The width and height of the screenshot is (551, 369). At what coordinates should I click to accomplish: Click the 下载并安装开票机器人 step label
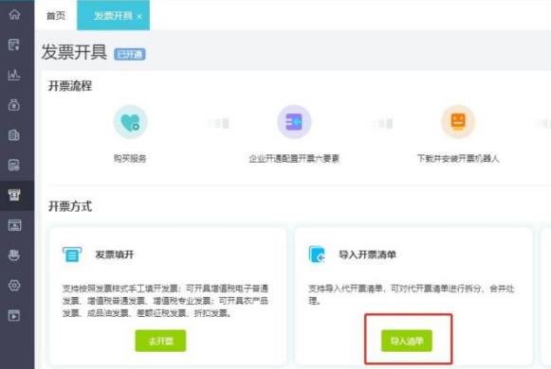tap(458, 158)
